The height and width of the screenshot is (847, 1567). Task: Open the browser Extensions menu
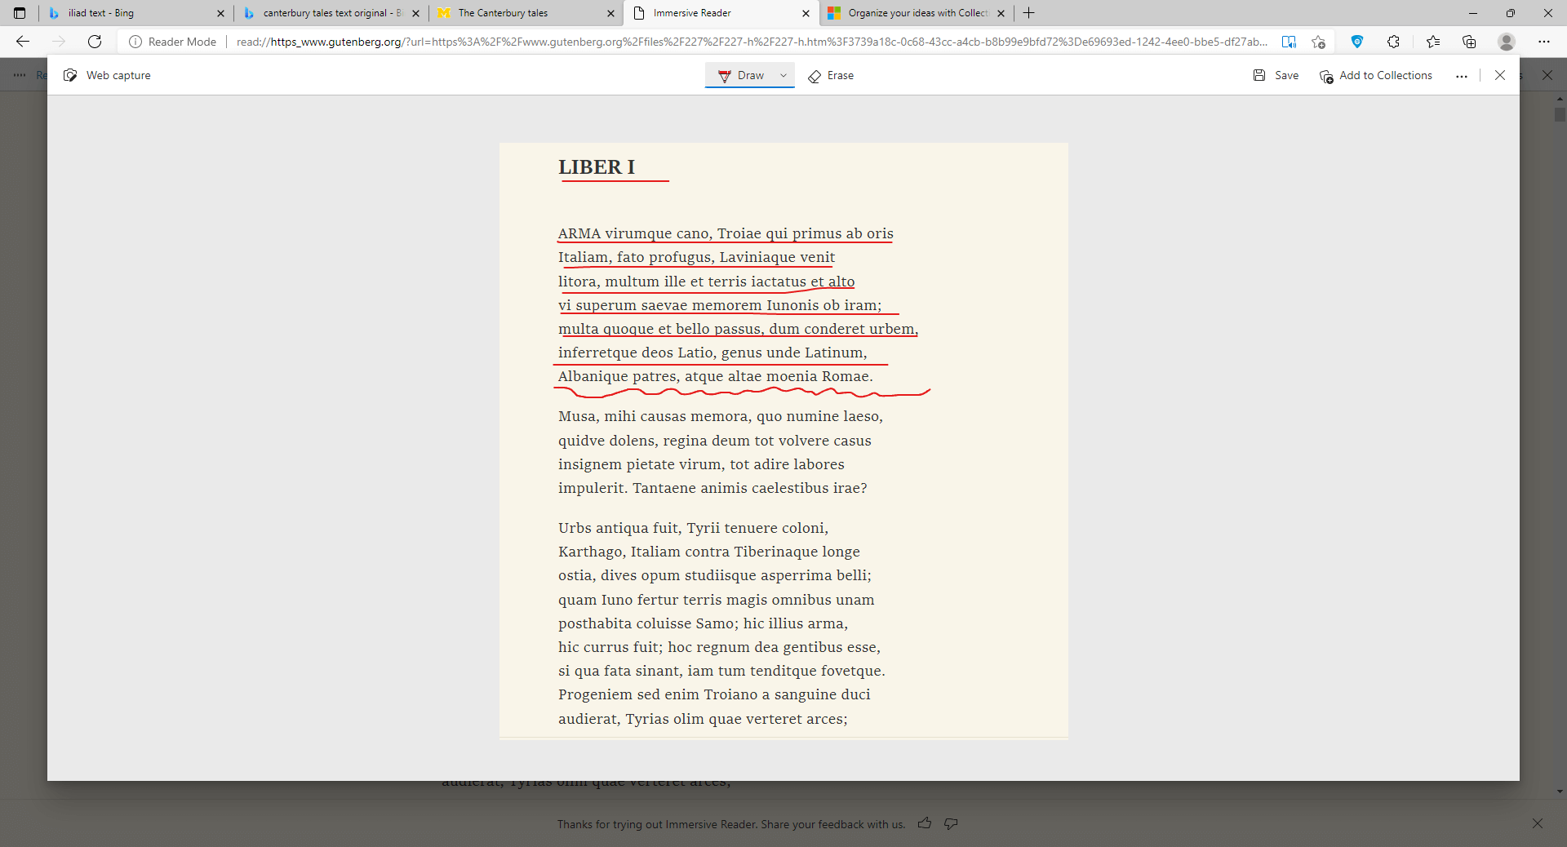1393,42
